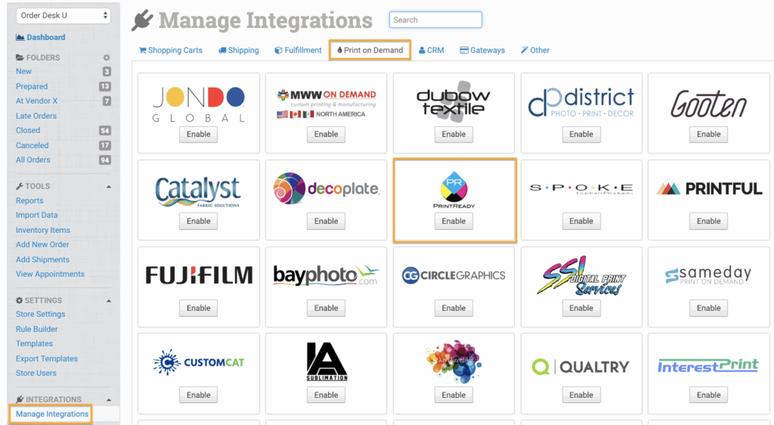Image resolution: width=774 pixels, height=425 pixels.
Task: Collapse the Integrations sidebar section
Action: tap(108, 399)
